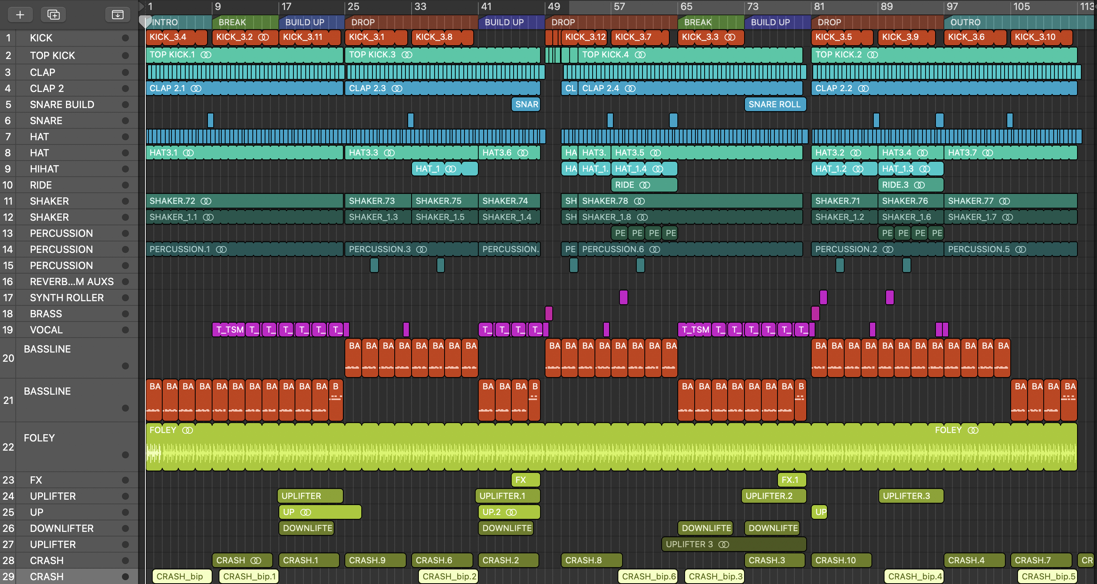Click the loop icon on RIDE.3 region

pyautogui.click(x=919, y=185)
